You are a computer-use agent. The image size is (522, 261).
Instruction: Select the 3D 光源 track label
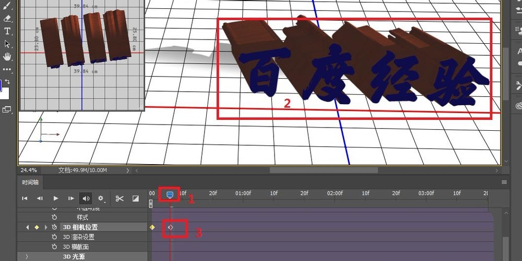click(x=74, y=257)
